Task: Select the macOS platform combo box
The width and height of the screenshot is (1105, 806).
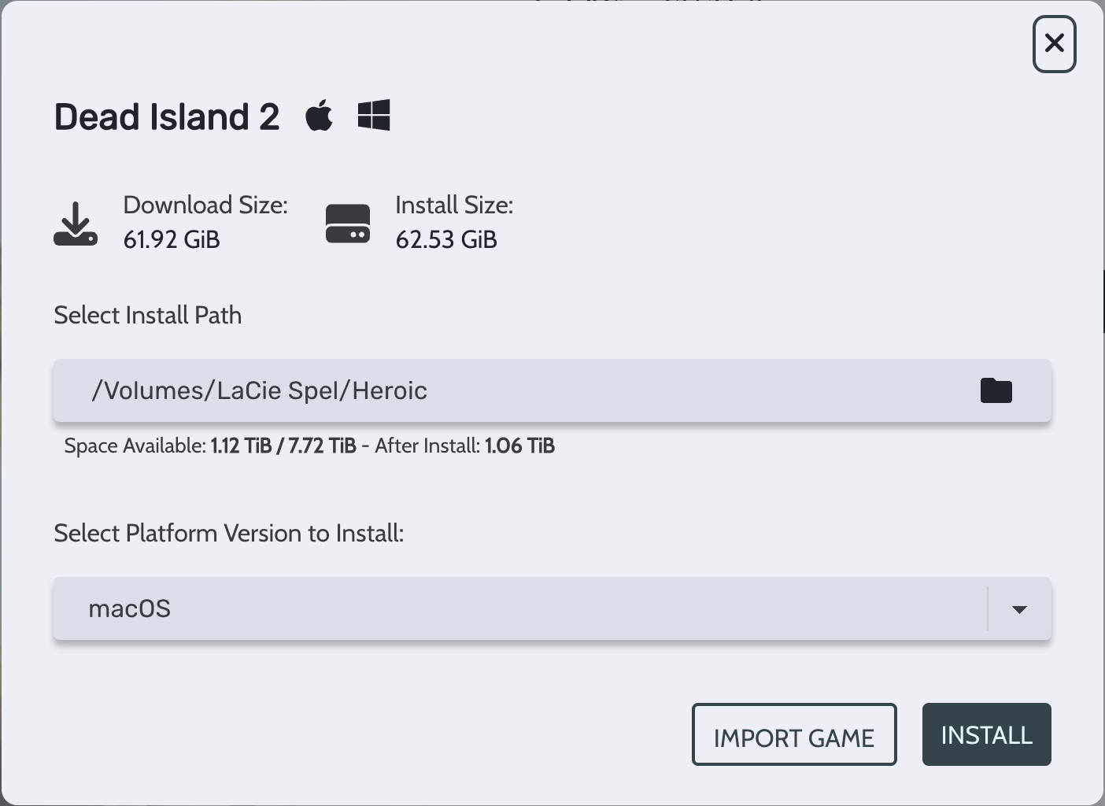Action: (x=519, y=608)
